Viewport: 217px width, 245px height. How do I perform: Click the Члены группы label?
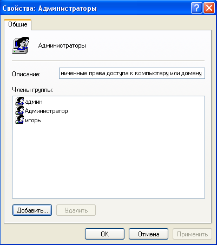[32, 90]
